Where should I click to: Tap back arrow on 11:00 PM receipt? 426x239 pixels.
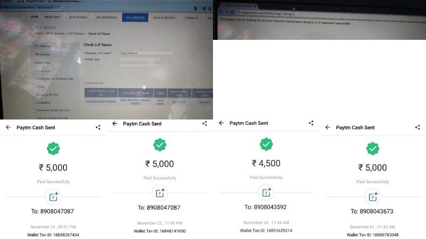point(114,124)
